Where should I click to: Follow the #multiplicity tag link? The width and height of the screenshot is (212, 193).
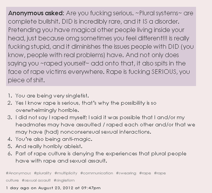coord(66,173)
